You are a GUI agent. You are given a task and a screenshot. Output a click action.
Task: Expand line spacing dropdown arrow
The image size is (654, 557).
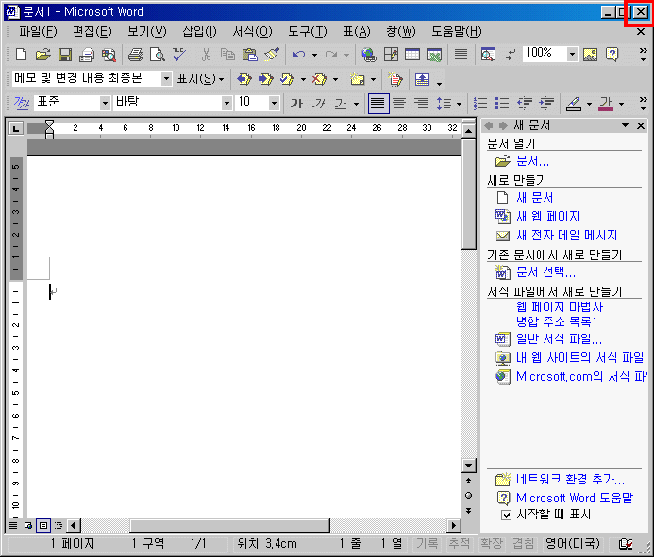tap(459, 104)
